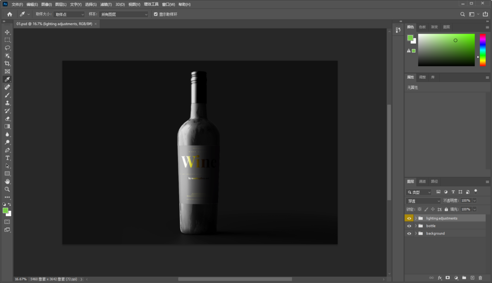Screen dimensions: 492x283
Task: Filter layers by type layers
Action: 453,192
